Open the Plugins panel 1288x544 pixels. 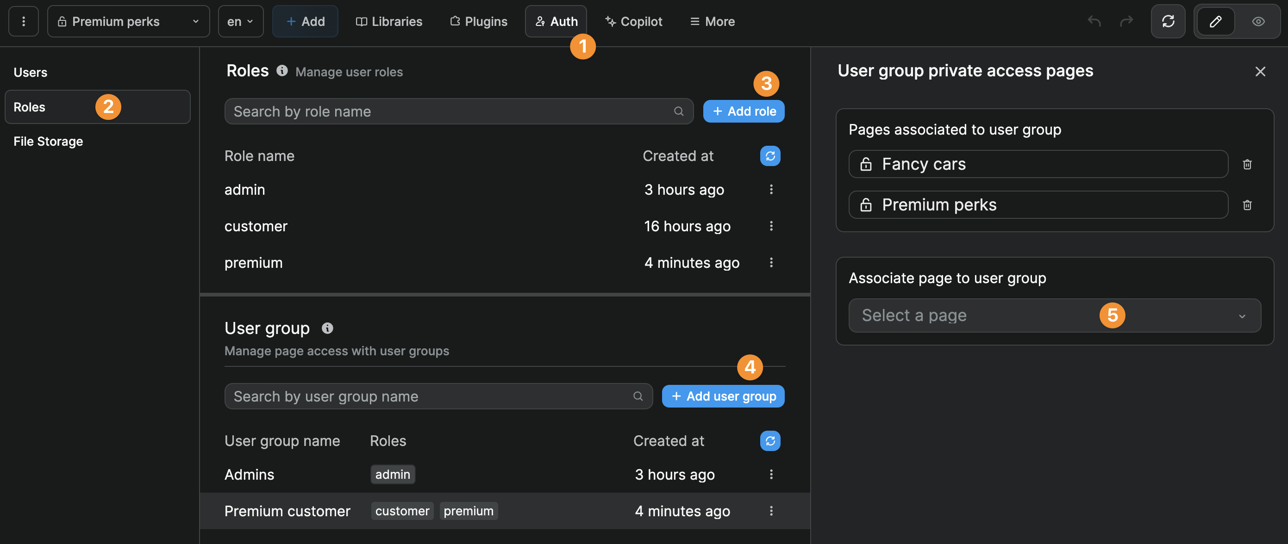(478, 21)
